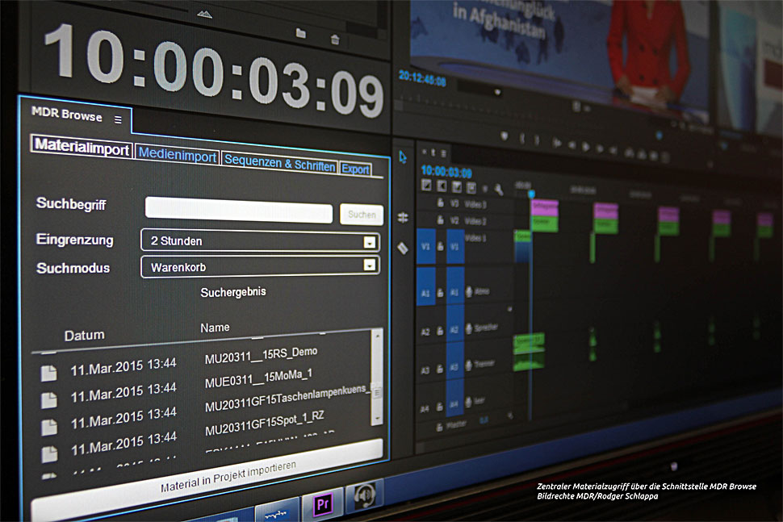Open the waveform app in the taskbar
783x522 pixels.
pos(276,514)
